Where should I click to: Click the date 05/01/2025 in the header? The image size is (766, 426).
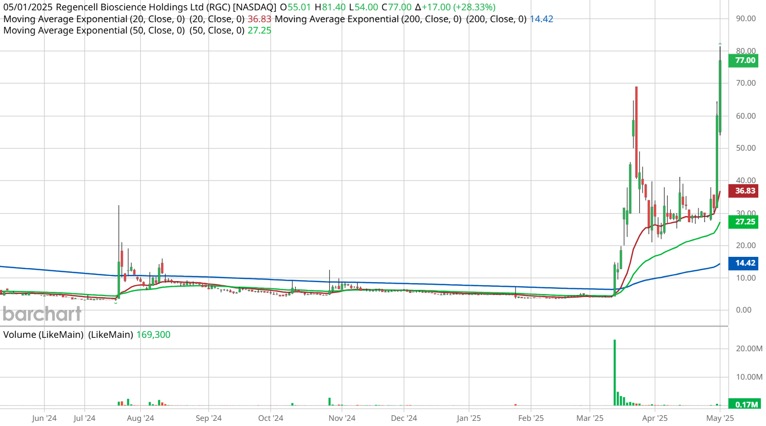pyautogui.click(x=28, y=7)
